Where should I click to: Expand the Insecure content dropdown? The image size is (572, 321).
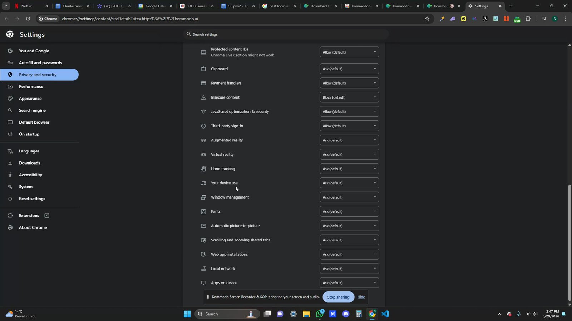[x=349, y=97]
